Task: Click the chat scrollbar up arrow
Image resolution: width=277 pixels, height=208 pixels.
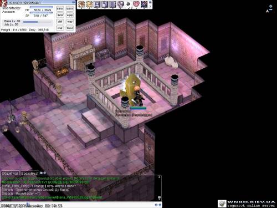Action: coord(159,177)
